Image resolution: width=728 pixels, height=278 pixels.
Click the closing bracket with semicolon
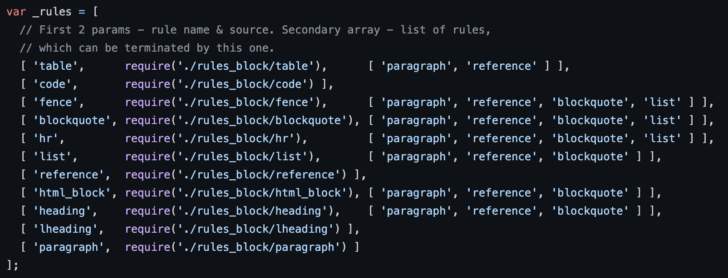[x=12, y=265]
